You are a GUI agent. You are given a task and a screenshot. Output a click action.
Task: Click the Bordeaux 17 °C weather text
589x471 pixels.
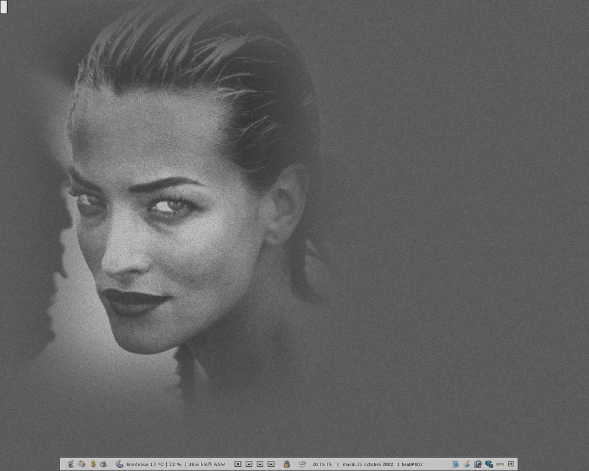pos(145,464)
